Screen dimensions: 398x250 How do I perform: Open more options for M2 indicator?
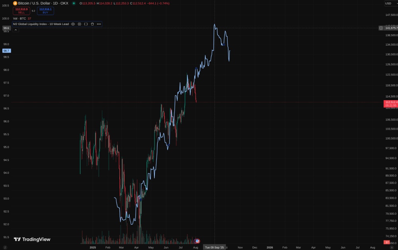(99, 24)
